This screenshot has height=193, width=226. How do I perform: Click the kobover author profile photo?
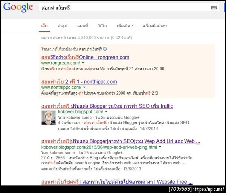(49, 118)
